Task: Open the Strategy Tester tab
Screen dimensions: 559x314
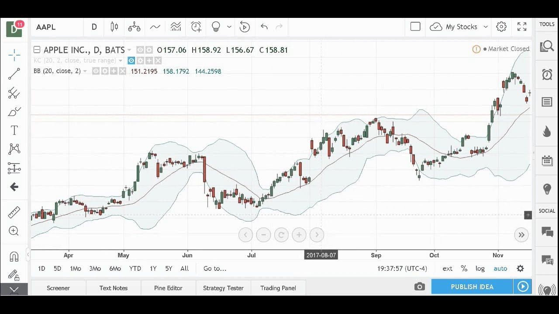Action: point(223,288)
